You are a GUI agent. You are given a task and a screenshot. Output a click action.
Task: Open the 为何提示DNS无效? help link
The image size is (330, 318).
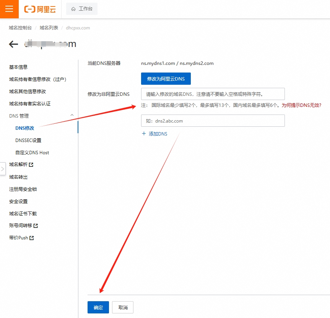point(301,105)
